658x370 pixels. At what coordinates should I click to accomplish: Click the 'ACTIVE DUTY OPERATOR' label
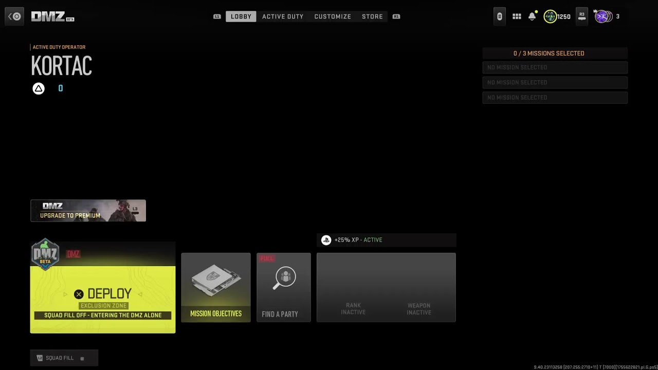59,47
